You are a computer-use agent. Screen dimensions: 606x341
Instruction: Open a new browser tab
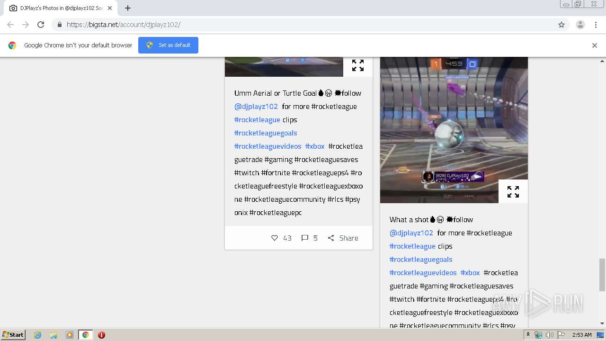tap(128, 8)
